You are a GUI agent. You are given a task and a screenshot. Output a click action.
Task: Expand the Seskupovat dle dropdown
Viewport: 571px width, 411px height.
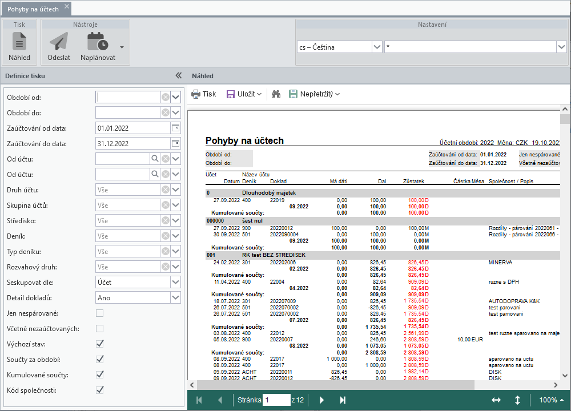pos(176,283)
